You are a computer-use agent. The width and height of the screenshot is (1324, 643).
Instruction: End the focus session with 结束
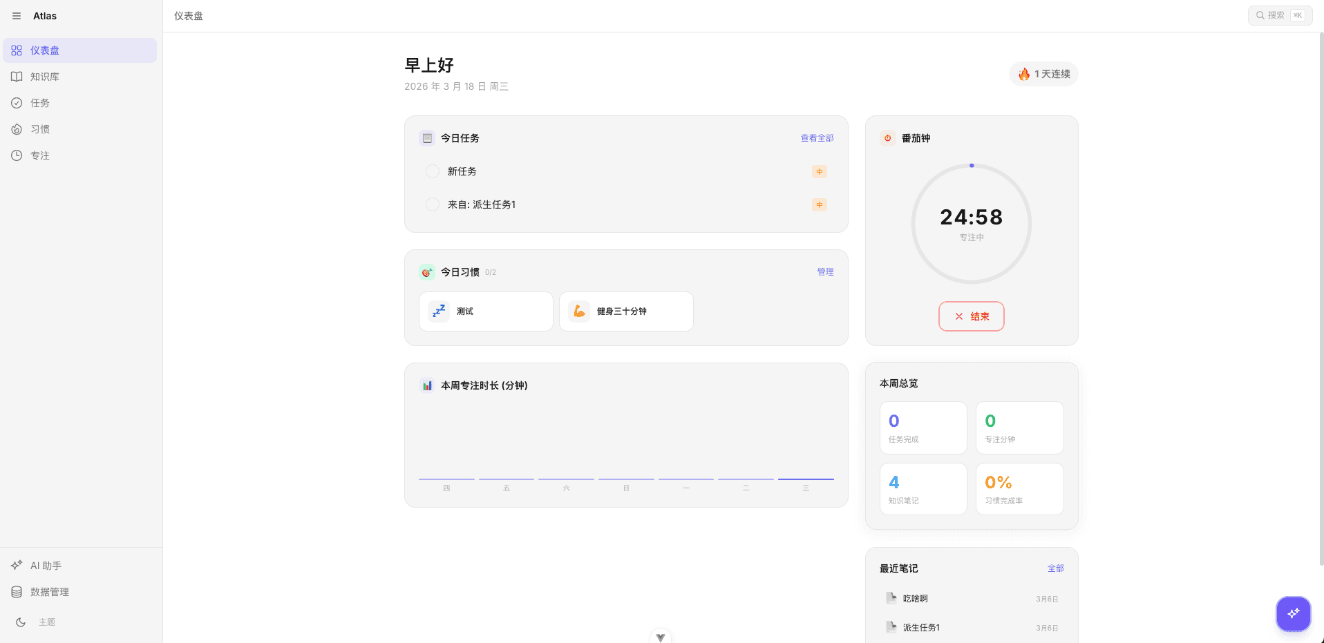(972, 316)
